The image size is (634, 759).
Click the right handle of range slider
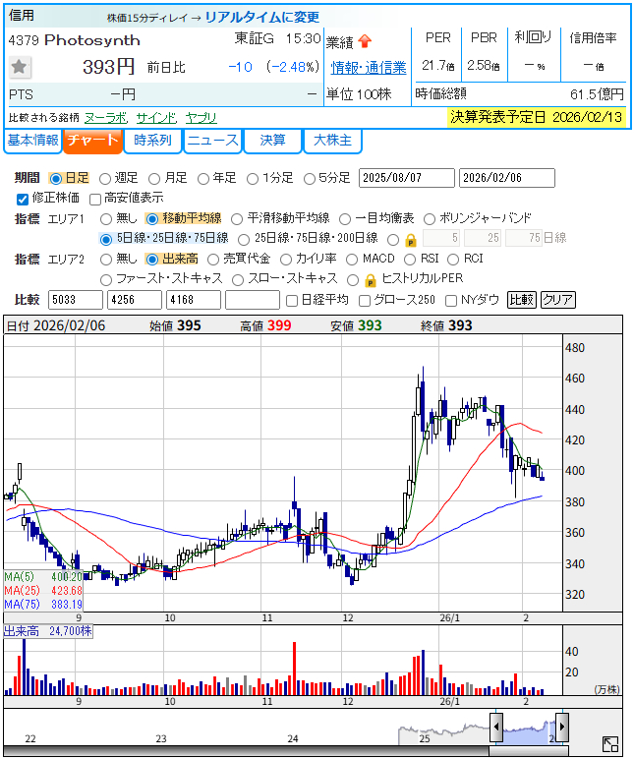click(x=561, y=729)
